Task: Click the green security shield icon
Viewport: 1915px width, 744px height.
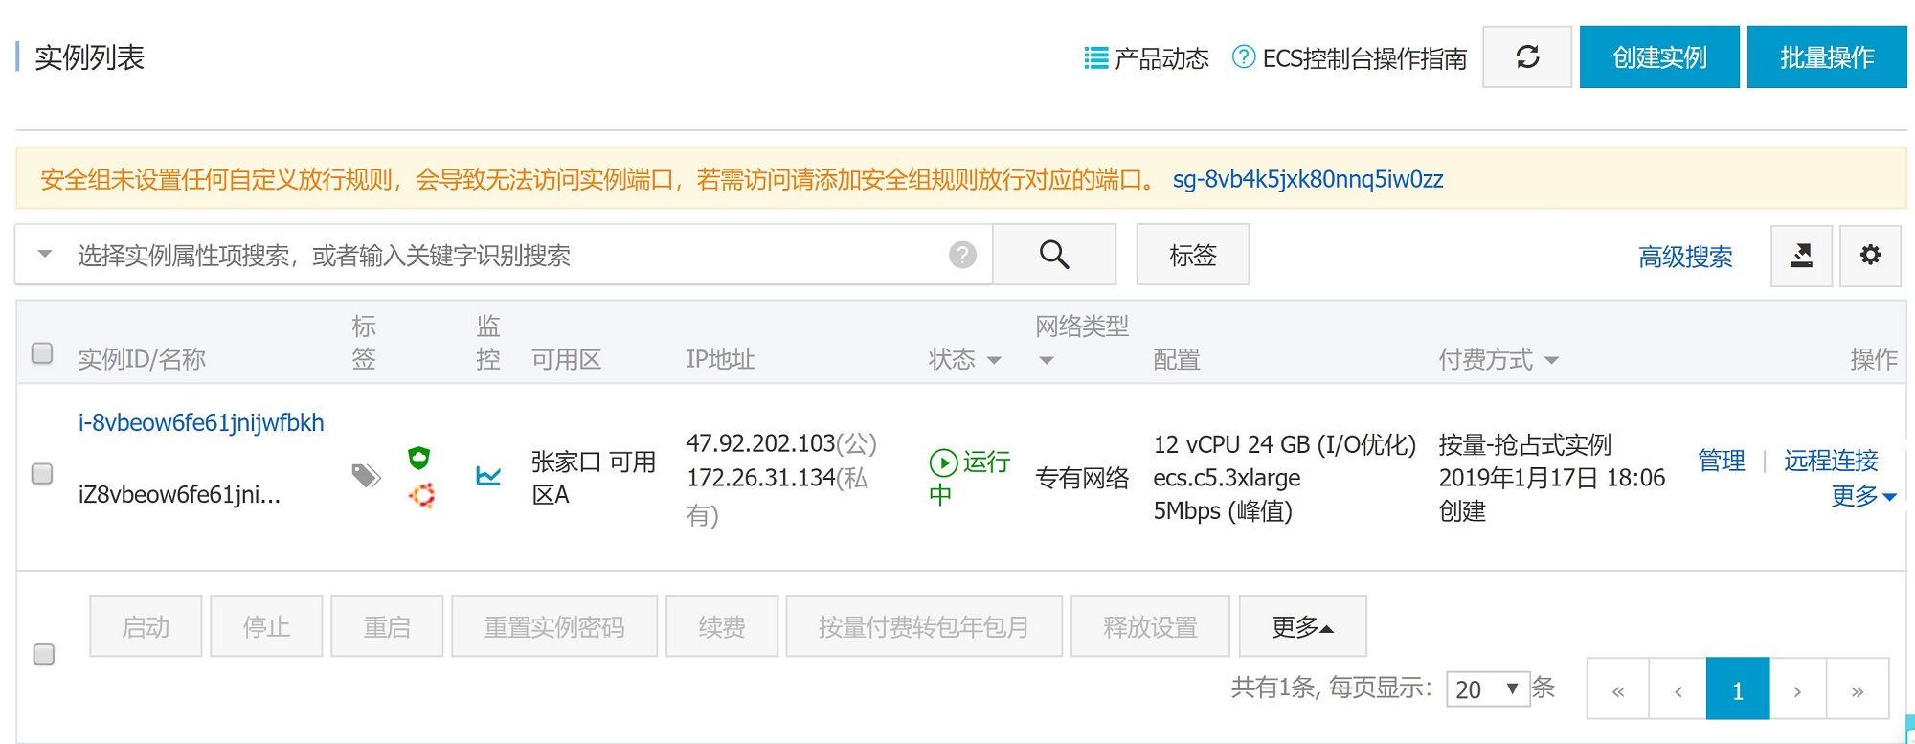Action: 419,458
